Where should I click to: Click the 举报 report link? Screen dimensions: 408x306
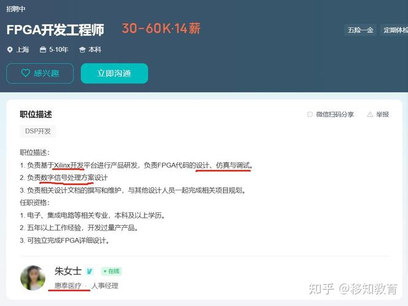coord(382,114)
